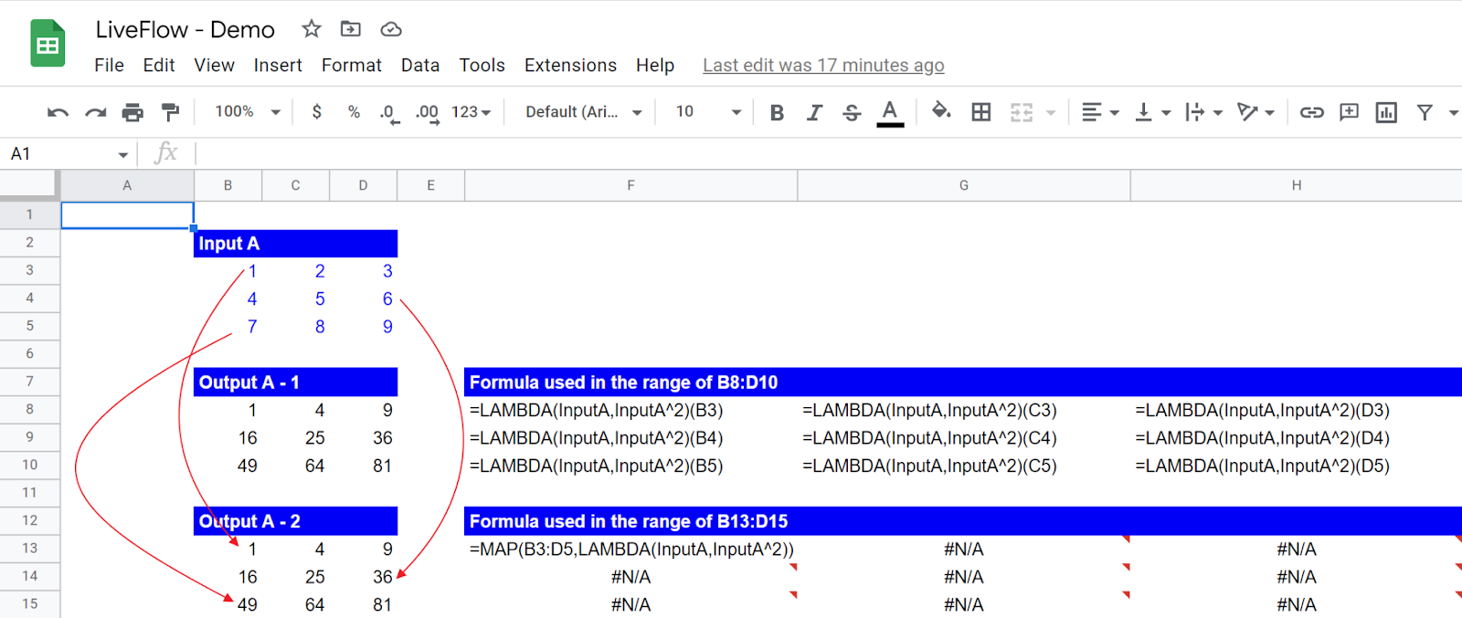
Task: Insert a link
Action: tap(1312, 112)
